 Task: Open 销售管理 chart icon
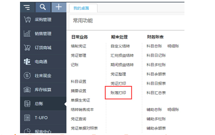(27, 33)
